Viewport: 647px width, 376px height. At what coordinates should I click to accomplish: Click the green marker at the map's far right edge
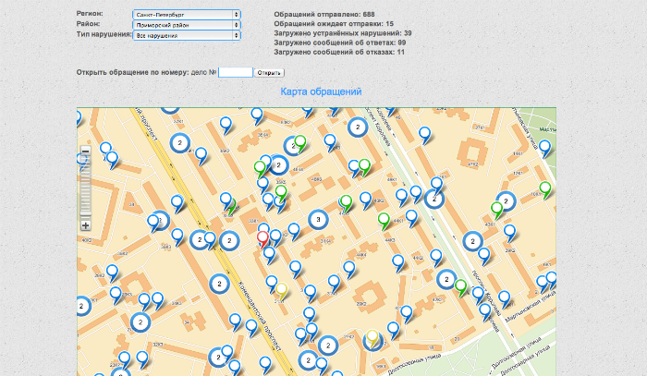[x=545, y=188]
